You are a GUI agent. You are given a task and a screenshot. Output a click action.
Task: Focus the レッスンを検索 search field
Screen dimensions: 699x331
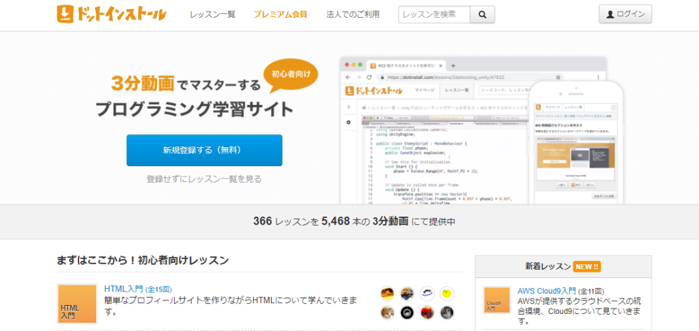pos(434,14)
